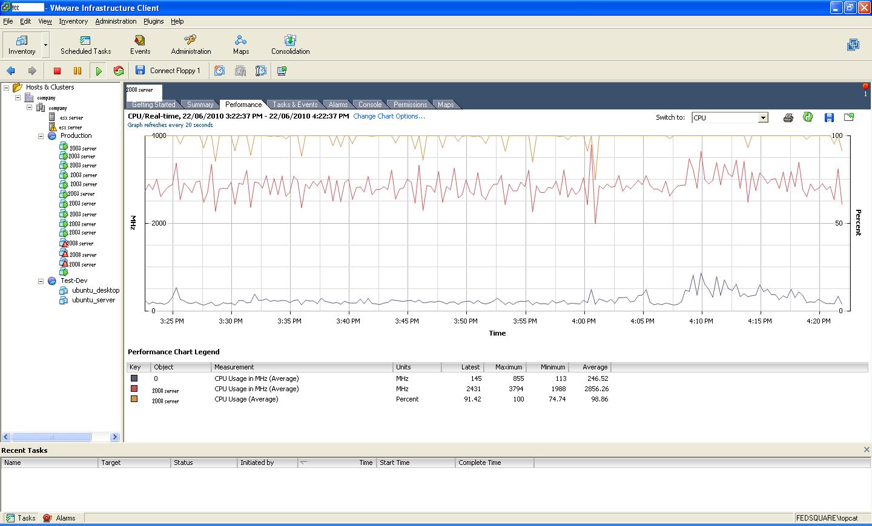The height and width of the screenshot is (526, 872).
Task: Power on the VM with the green play icon
Action: 98,71
